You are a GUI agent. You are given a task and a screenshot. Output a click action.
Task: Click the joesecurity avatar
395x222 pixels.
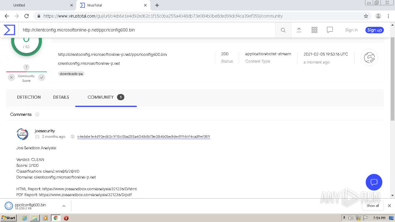point(22,134)
